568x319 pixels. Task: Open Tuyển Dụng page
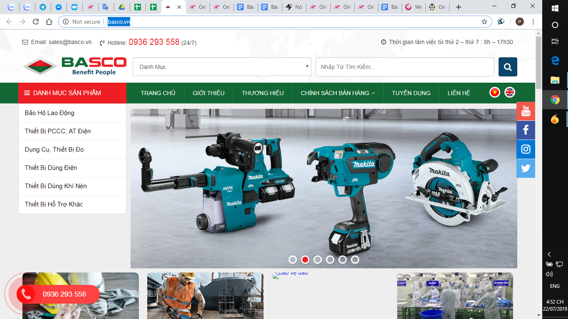(x=411, y=93)
